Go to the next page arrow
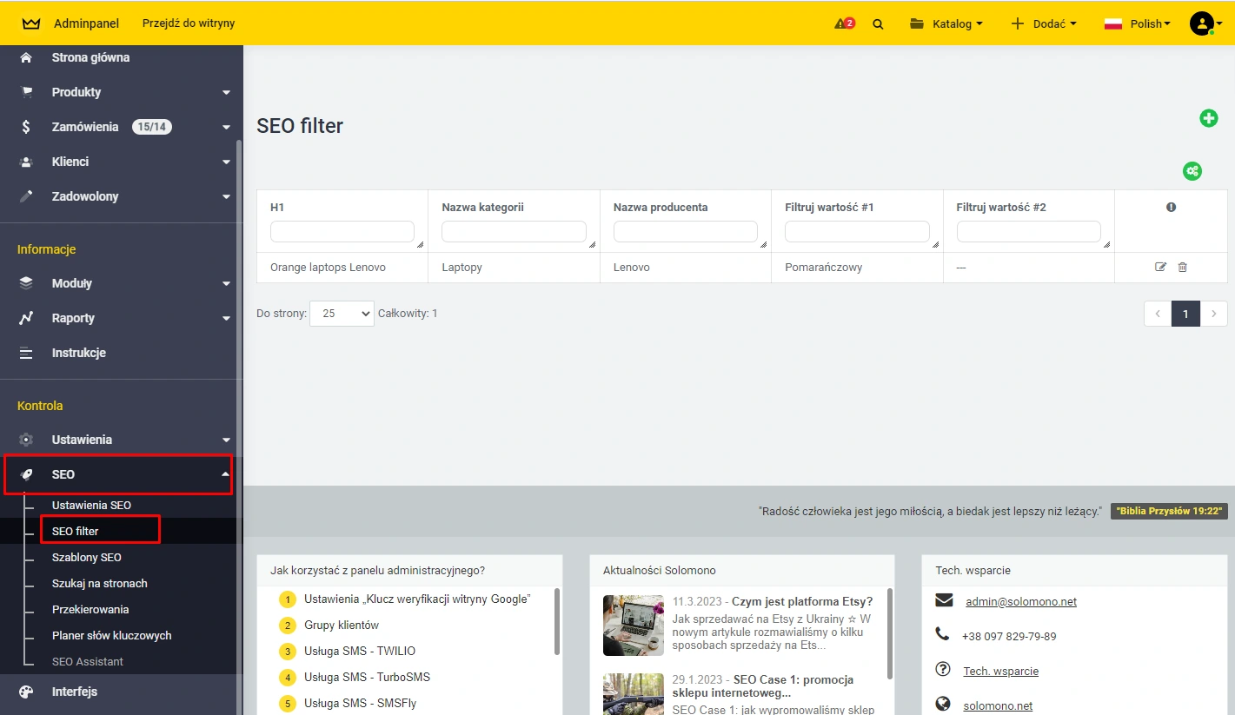This screenshot has height=715, width=1235. click(x=1213, y=313)
